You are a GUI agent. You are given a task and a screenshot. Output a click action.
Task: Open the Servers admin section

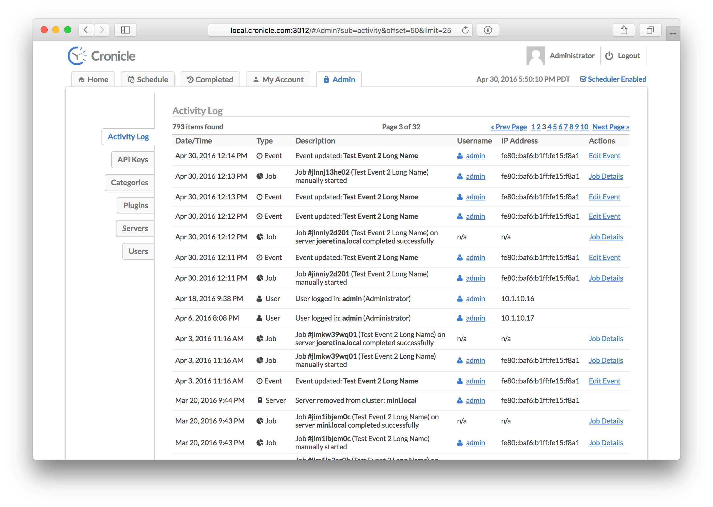(x=135, y=229)
